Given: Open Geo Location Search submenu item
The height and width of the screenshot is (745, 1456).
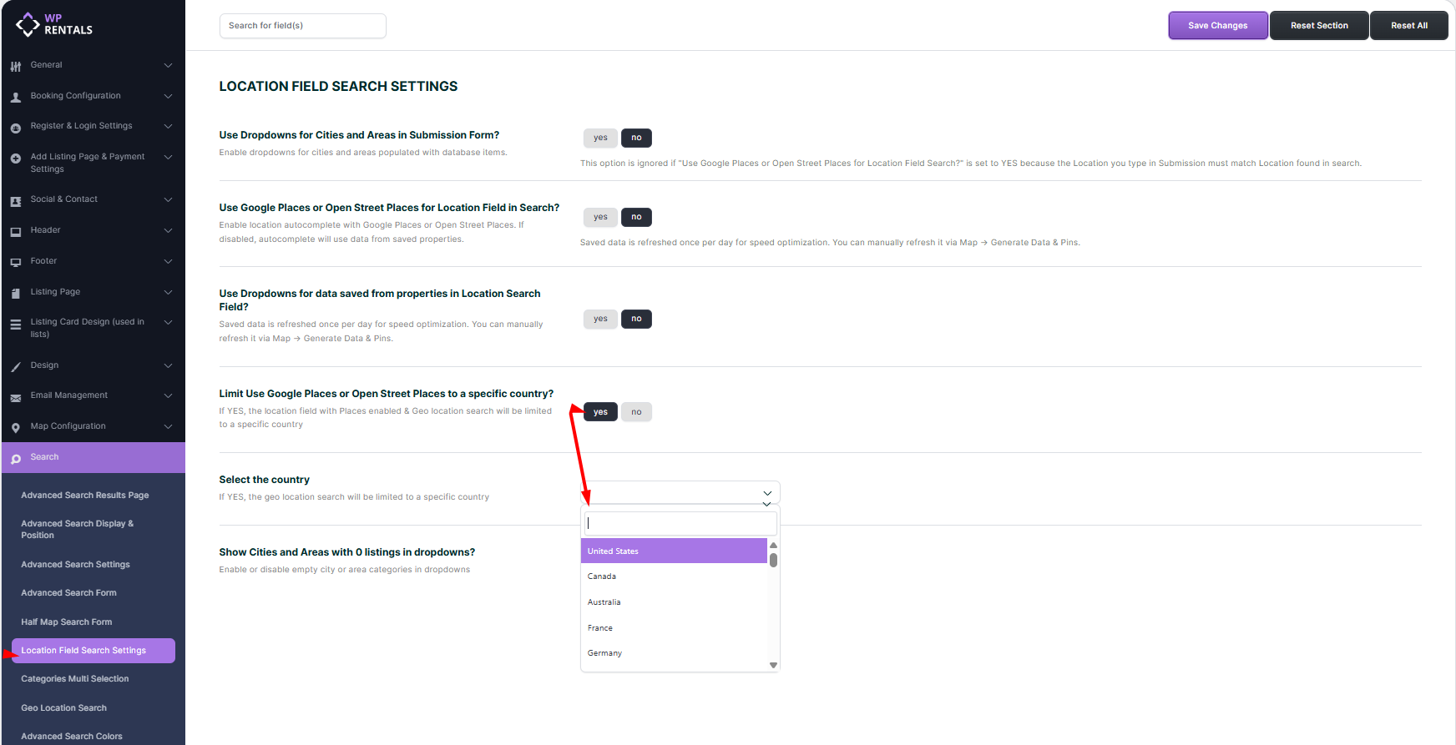Looking at the screenshot, I should 64,708.
